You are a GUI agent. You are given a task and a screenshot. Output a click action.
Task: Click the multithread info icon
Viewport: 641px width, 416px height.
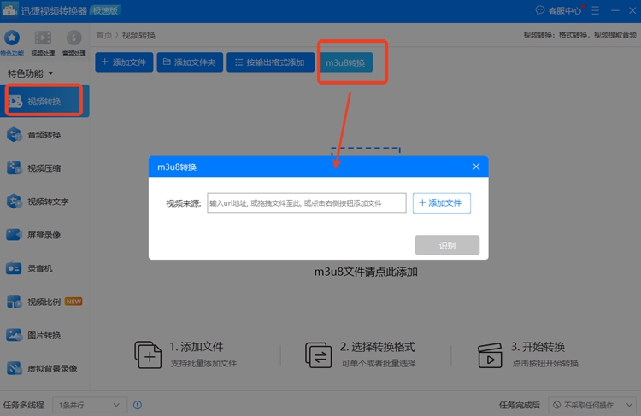coord(138,405)
